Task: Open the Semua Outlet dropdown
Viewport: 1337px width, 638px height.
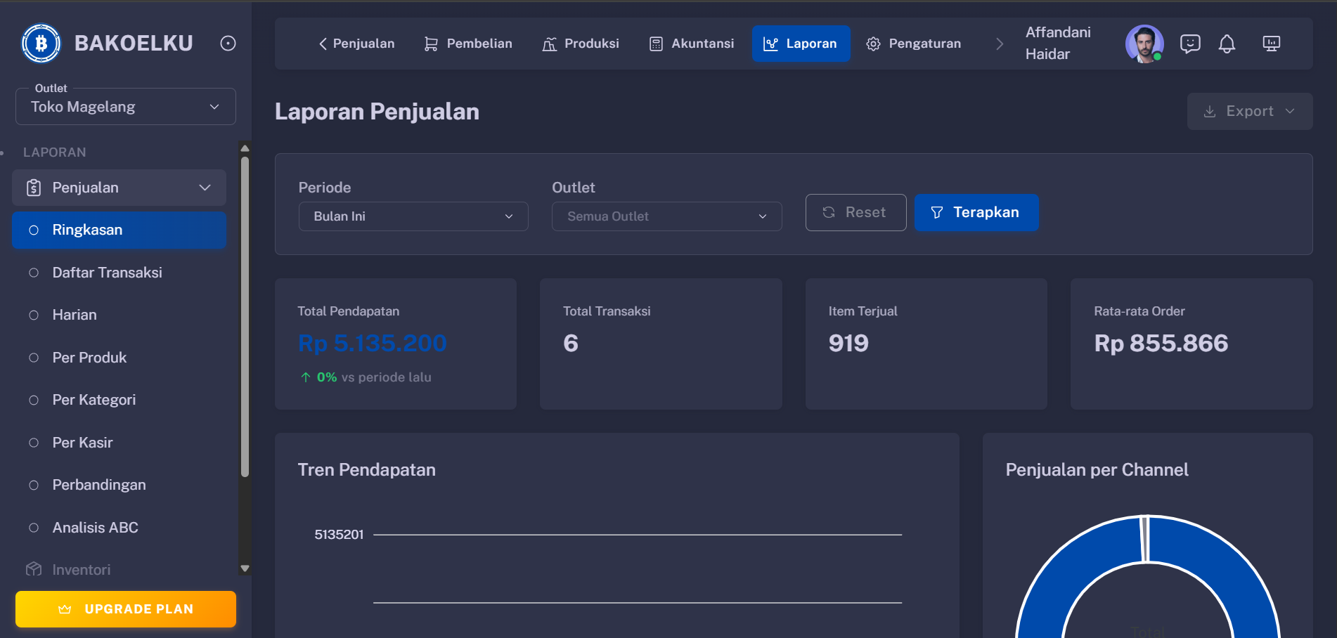Action: coord(666,216)
